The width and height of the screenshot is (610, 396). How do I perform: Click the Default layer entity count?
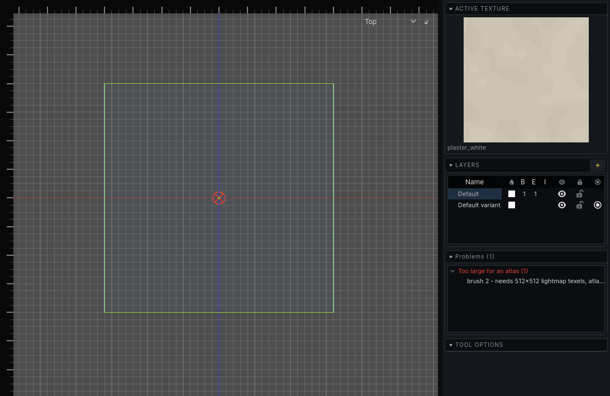point(535,194)
